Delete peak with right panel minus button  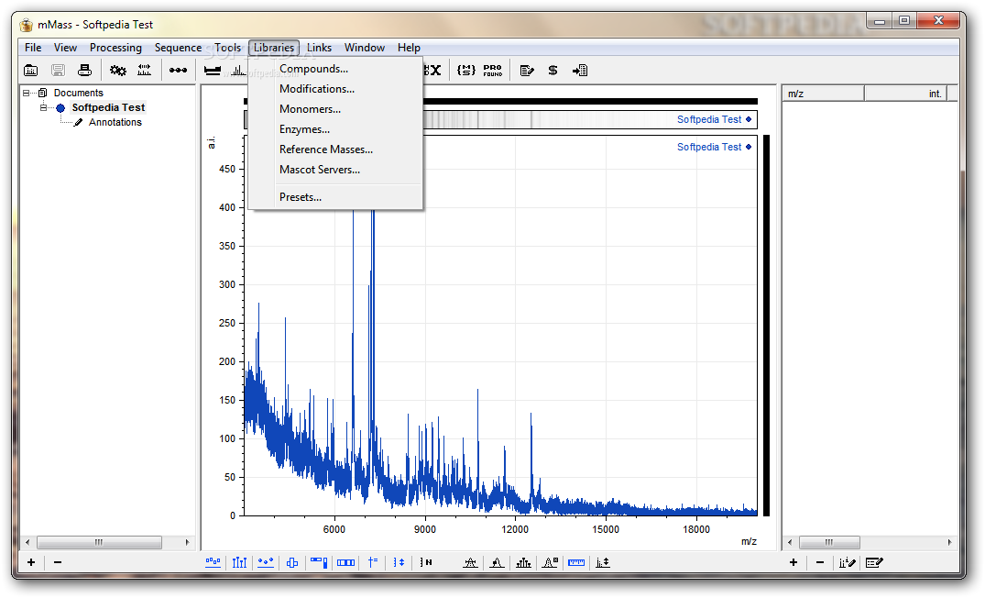820,562
